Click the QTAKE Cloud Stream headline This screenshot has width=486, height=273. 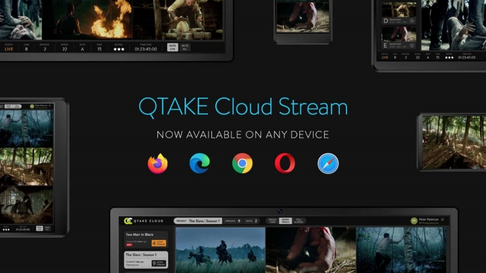pos(243,107)
